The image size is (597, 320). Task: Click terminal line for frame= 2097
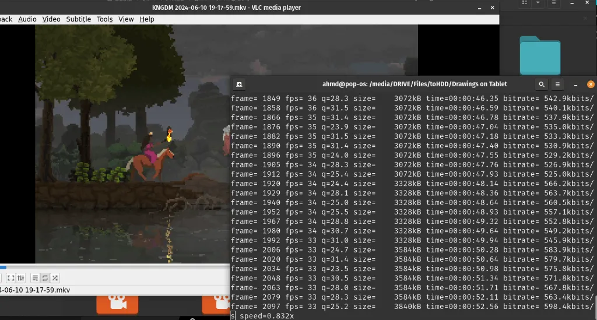[x=412, y=306]
